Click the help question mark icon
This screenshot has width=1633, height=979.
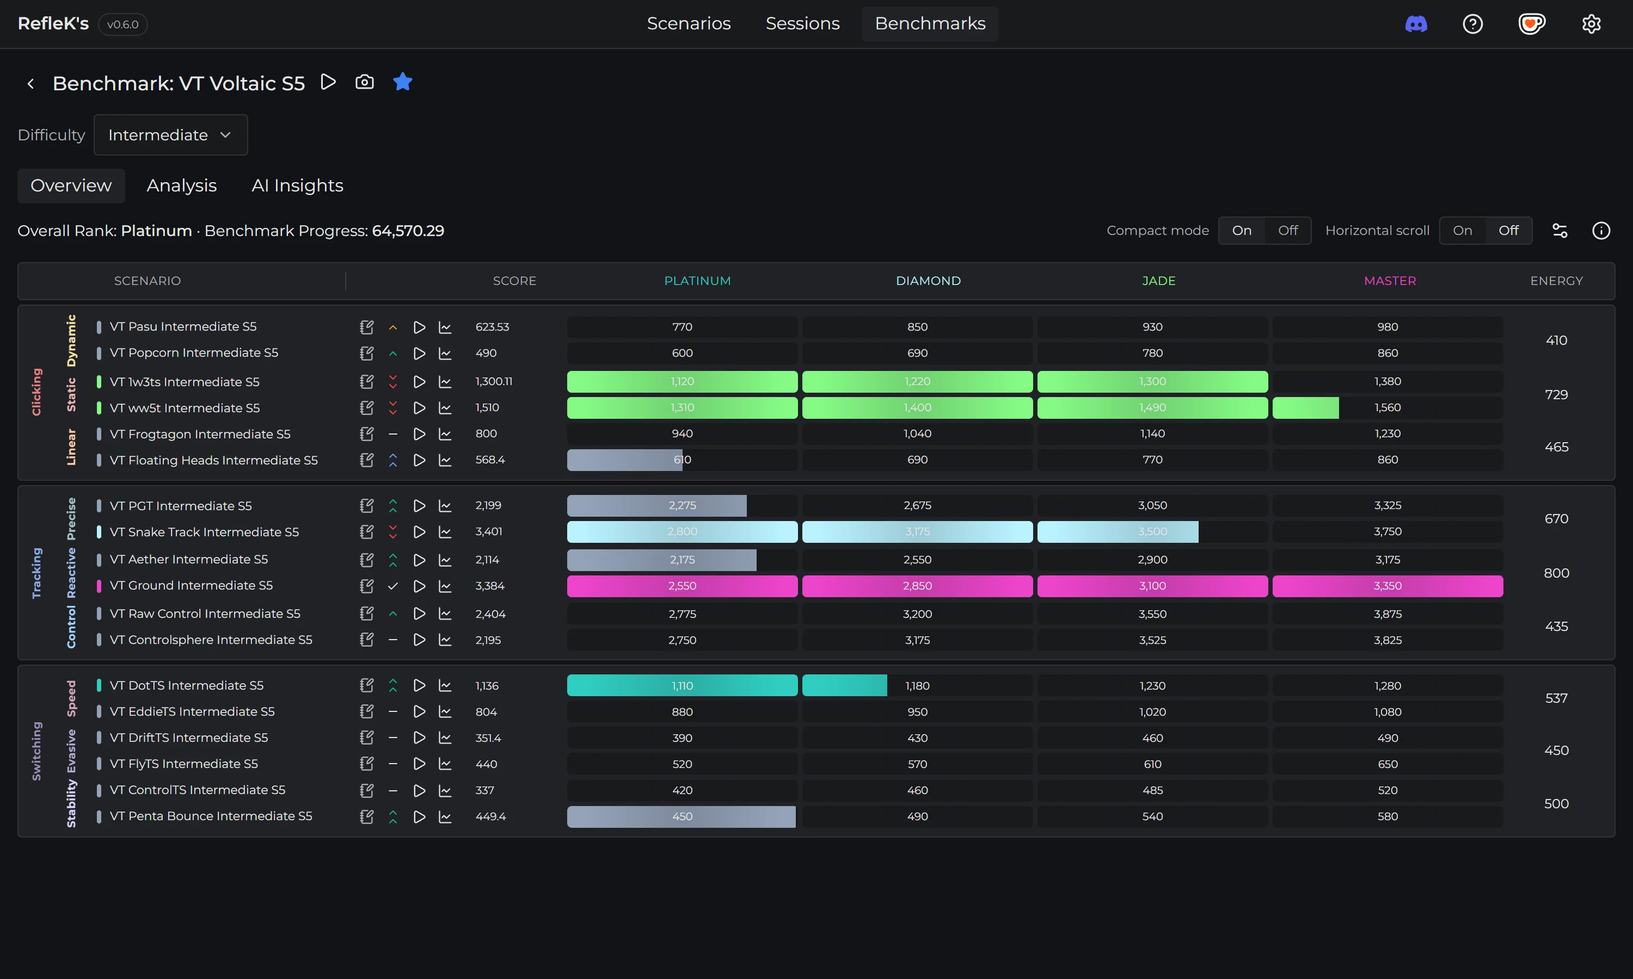pos(1472,24)
